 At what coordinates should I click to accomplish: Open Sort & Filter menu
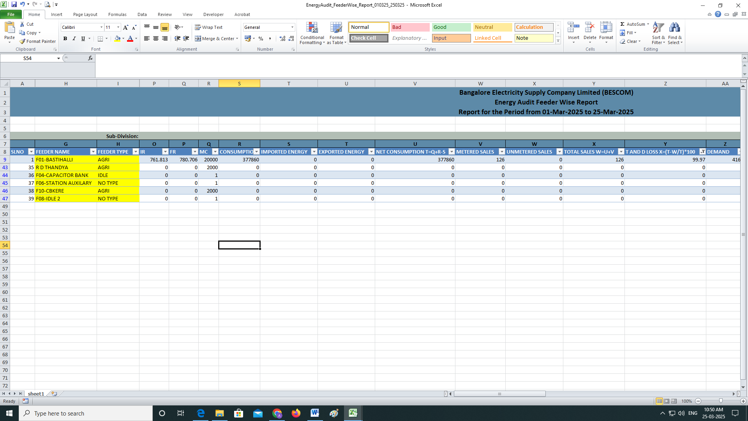pyautogui.click(x=658, y=33)
